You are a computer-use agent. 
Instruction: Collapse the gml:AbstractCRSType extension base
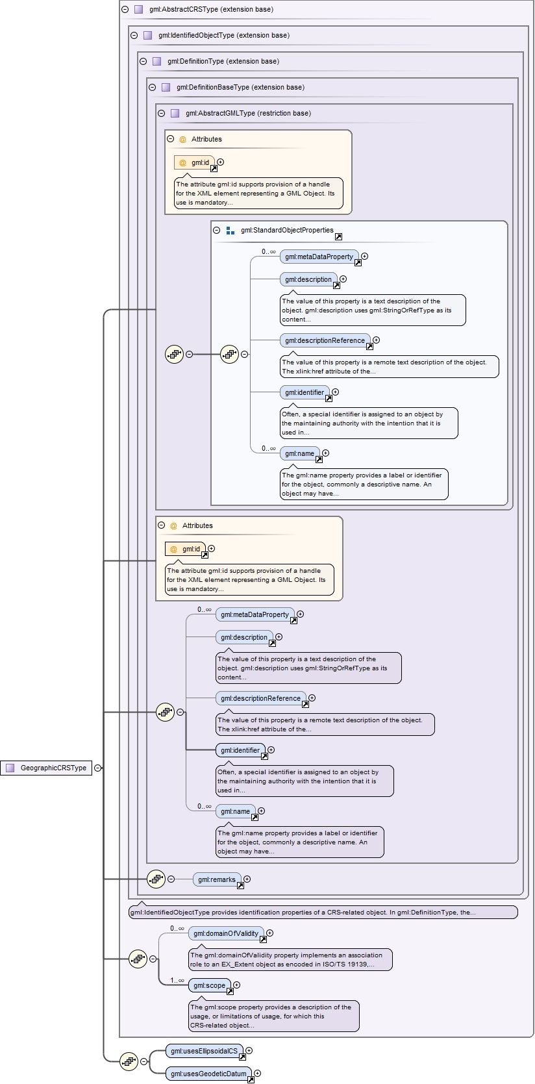(125, 9)
